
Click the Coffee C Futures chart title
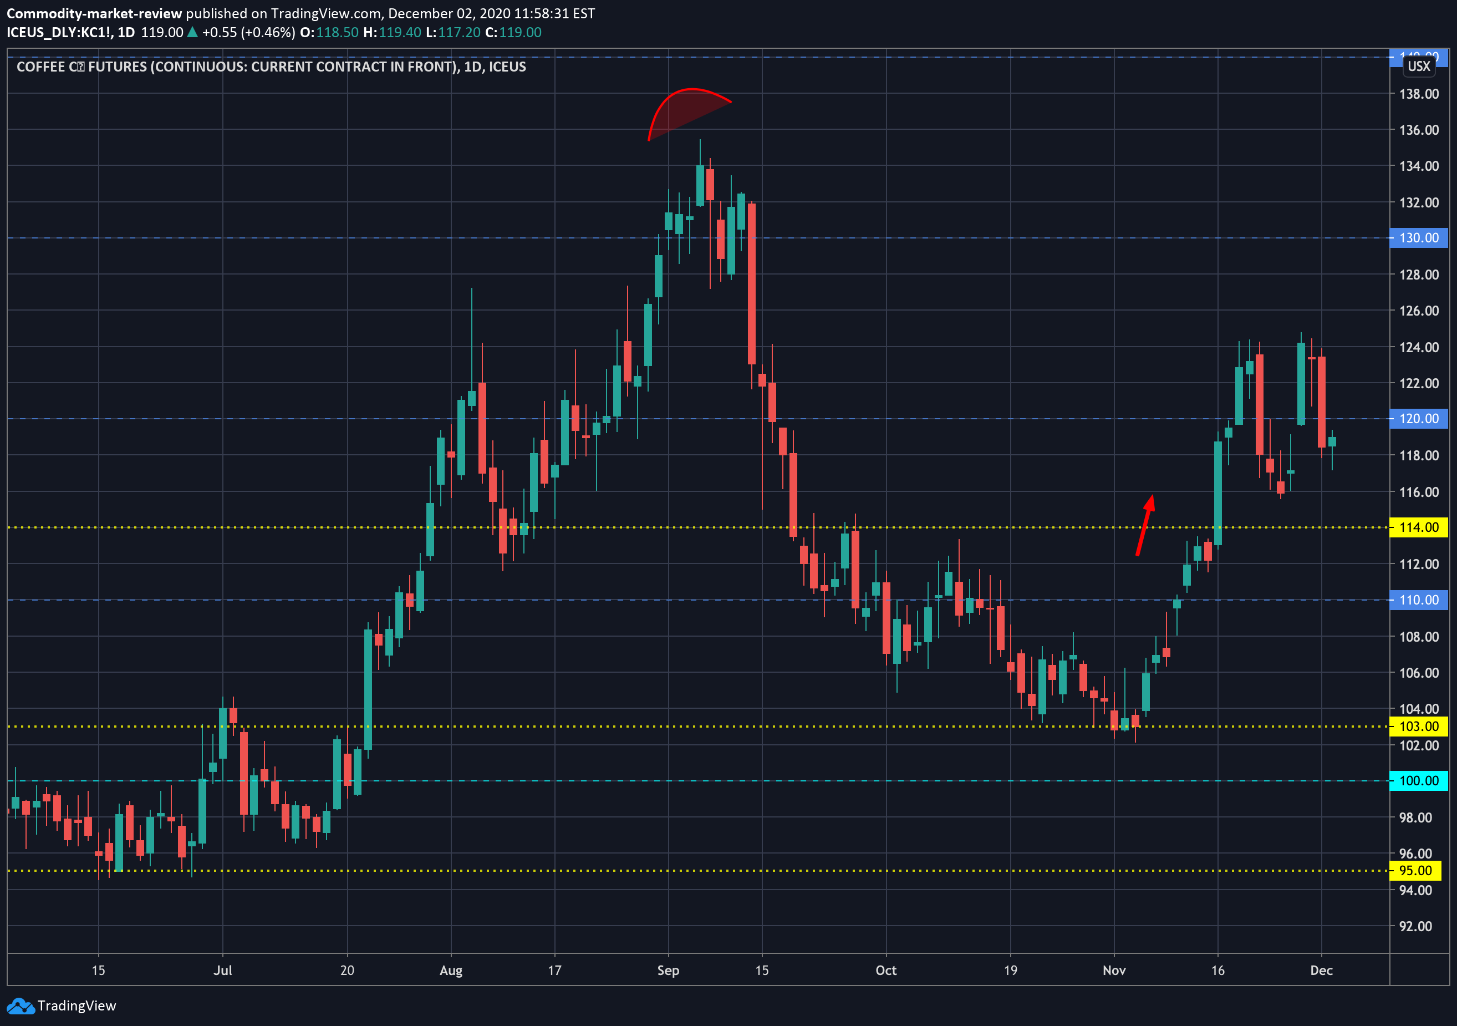[x=271, y=67]
